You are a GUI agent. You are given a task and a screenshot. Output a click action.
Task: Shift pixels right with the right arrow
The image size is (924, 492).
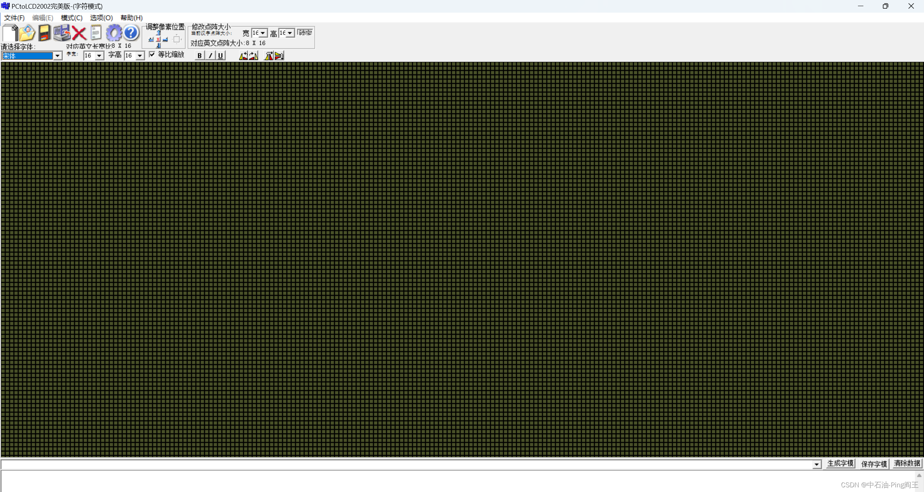click(x=165, y=40)
